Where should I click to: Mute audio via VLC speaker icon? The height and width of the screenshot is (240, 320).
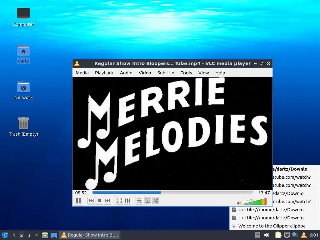pyautogui.click(x=239, y=203)
